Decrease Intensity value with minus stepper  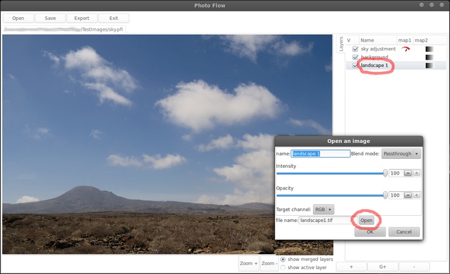[x=408, y=173]
